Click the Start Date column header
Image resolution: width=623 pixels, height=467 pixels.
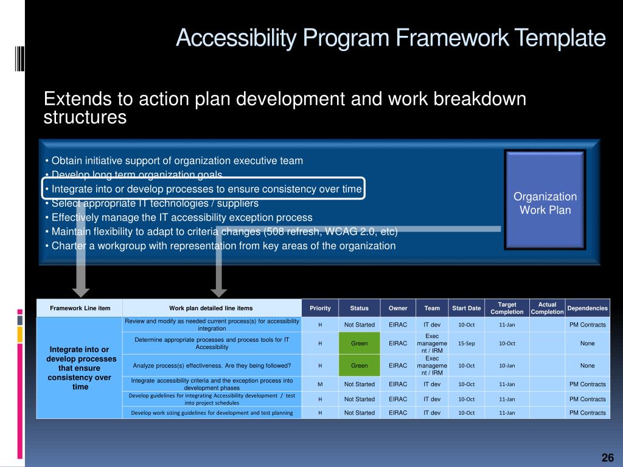click(x=467, y=308)
